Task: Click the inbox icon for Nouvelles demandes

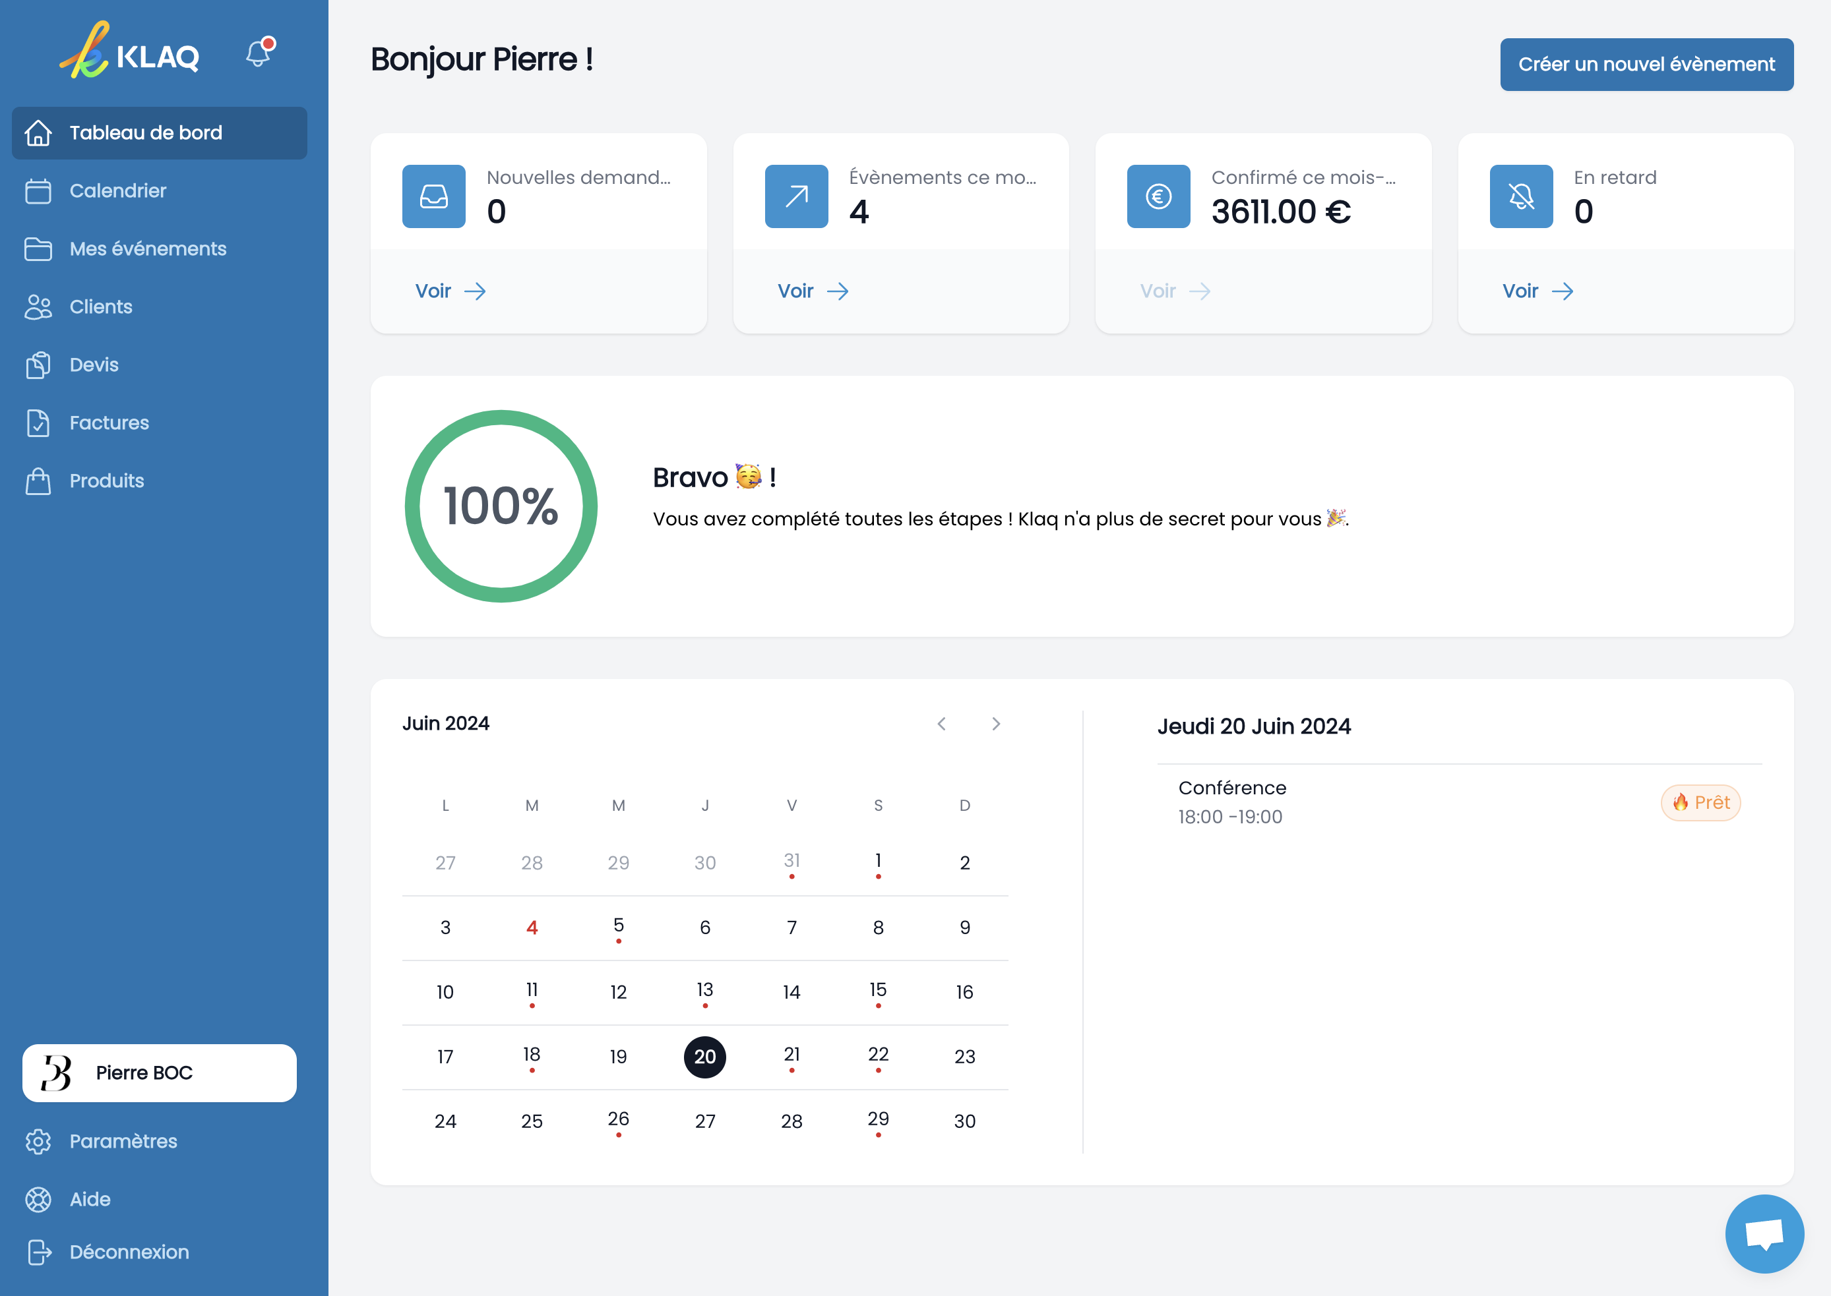Action: (x=433, y=196)
